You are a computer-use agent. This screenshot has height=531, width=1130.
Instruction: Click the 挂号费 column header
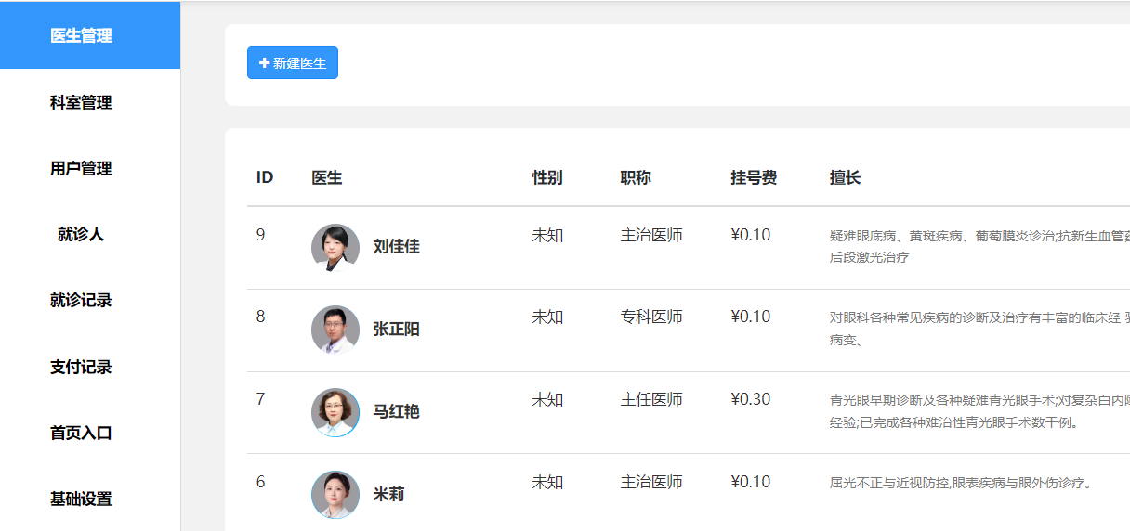754,177
